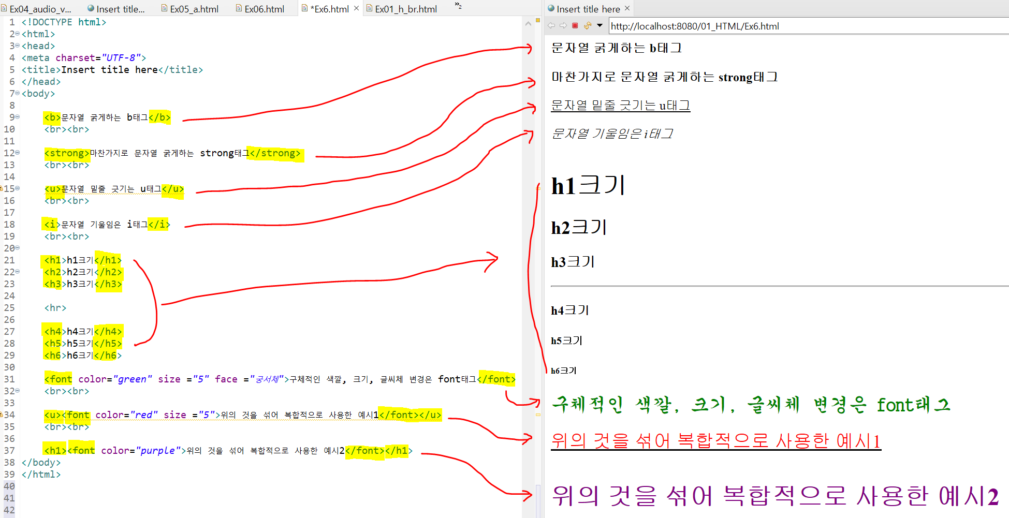Click the font color="red" code on line 34
Image resolution: width=1009 pixels, height=518 pixels.
click(x=243, y=415)
